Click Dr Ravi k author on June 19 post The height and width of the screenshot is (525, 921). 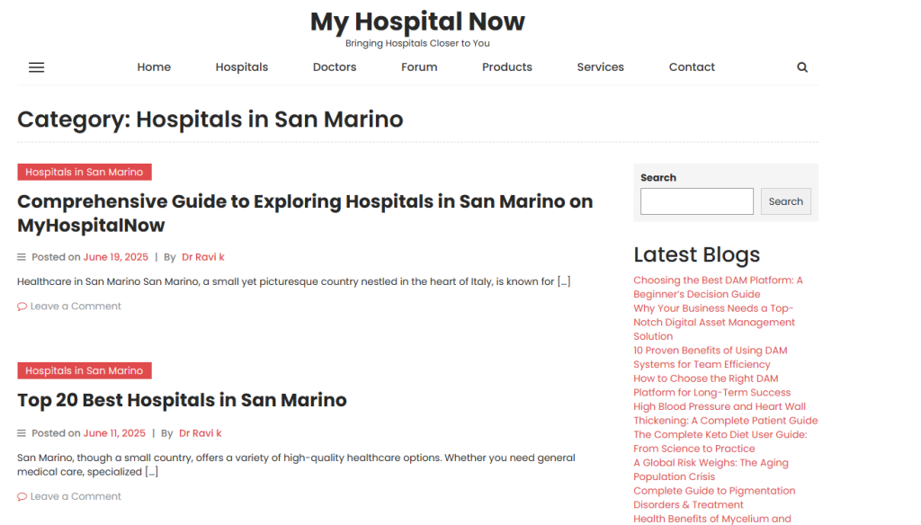(x=202, y=257)
